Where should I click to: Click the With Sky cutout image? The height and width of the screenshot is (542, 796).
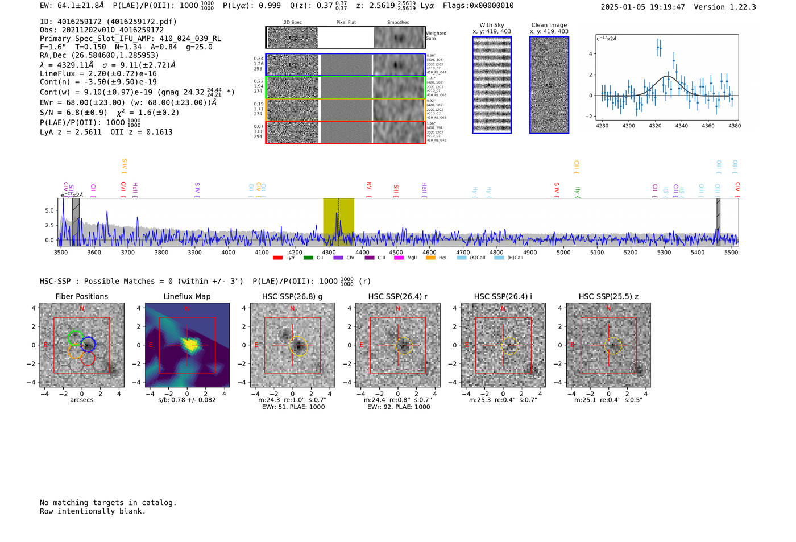click(492, 85)
